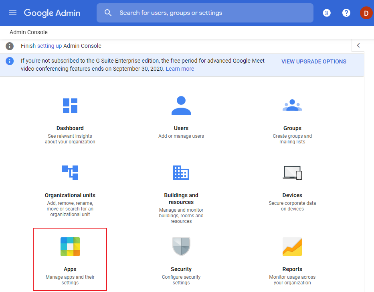
Task: Click the Apps title
Action: (x=70, y=269)
